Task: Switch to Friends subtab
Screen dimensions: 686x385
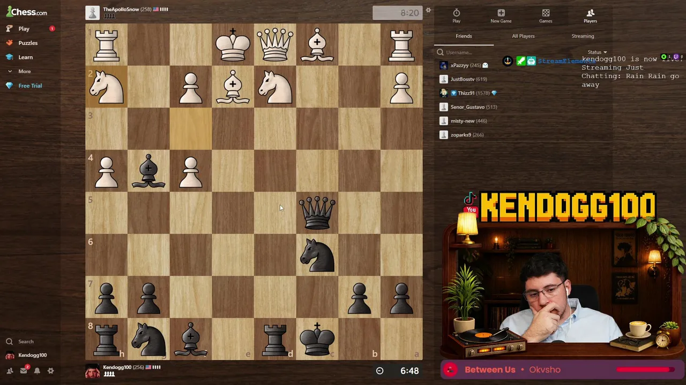Action: [x=464, y=36]
